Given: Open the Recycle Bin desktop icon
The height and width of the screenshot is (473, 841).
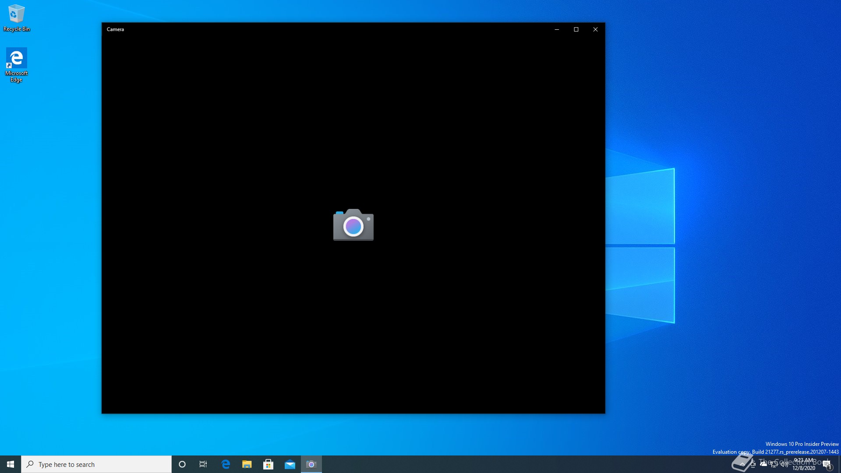Looking at the screenshot, I should (x=16, y=18).
